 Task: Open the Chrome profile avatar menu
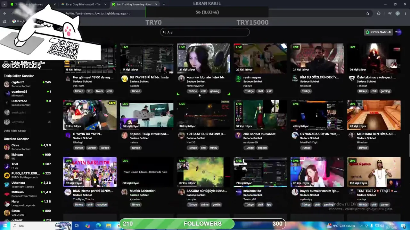(x=398, y=13)
